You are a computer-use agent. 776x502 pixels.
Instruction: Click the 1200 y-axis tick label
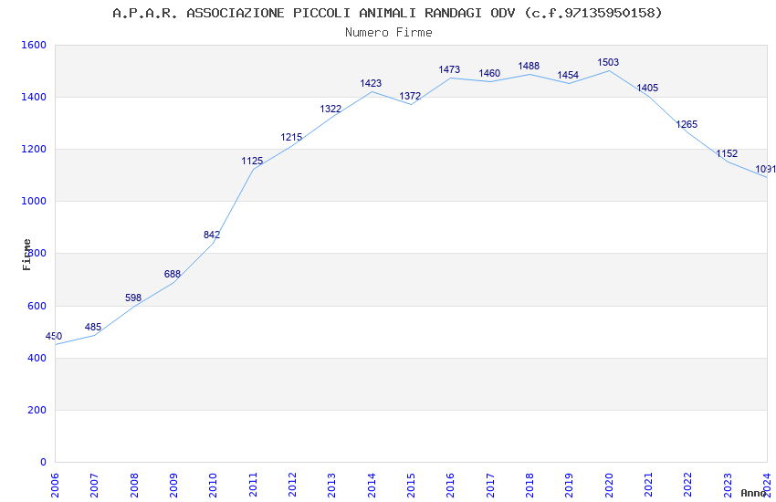pyautogui.click(x=34, y=149)
